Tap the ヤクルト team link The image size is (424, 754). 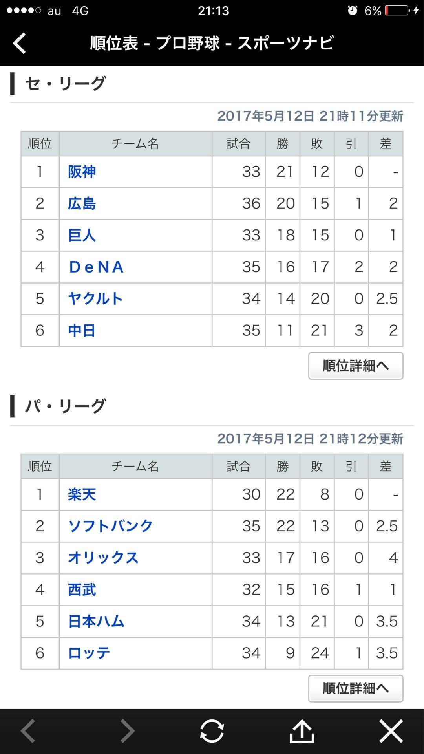tap(95, 299)
